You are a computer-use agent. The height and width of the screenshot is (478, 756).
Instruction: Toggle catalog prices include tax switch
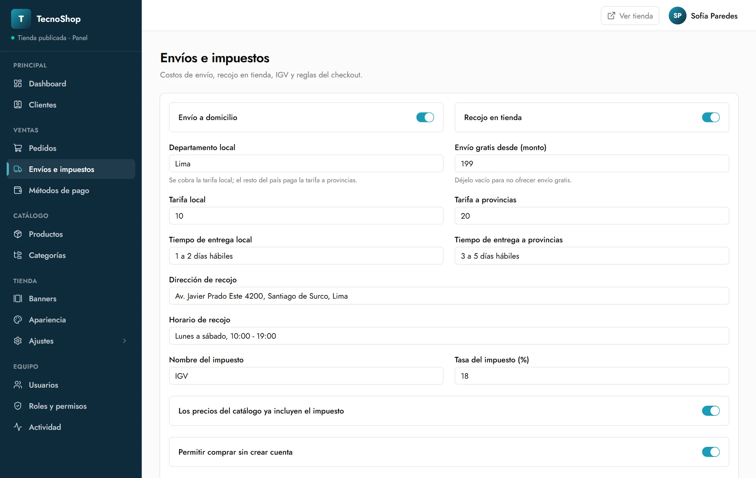711,411
